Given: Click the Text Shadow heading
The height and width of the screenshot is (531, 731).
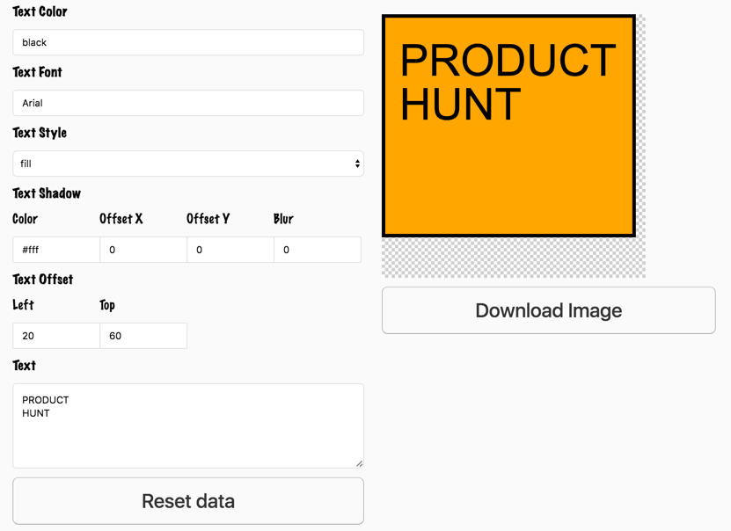Looking at the screenshot, I should coord(47,193).
